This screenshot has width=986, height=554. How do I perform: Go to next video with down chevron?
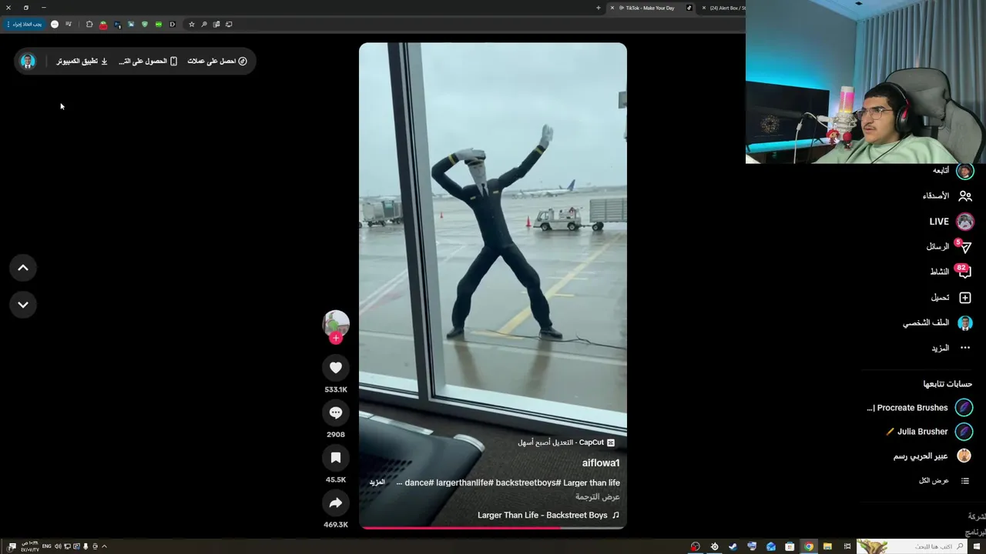23,305
